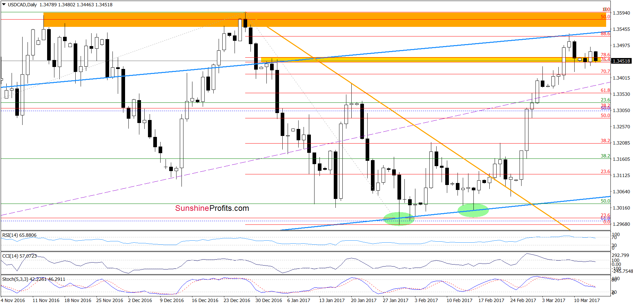Viewport: 633px width, 305px height.
Task: Click the 1.30640 price axis label
Action: [621, 192]
